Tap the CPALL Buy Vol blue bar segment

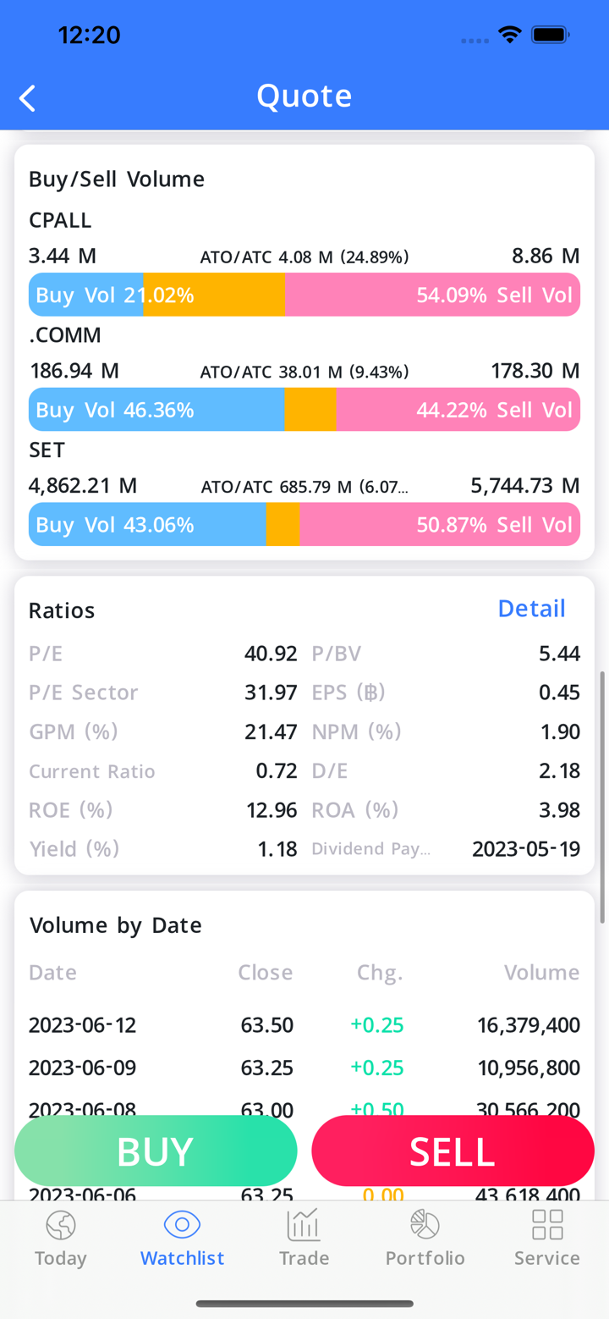coord(85,295)
